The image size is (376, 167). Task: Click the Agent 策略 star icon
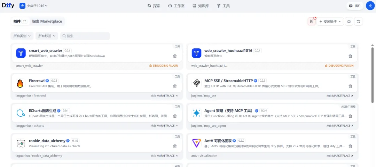pyautogui.click(x=196, y=114)
